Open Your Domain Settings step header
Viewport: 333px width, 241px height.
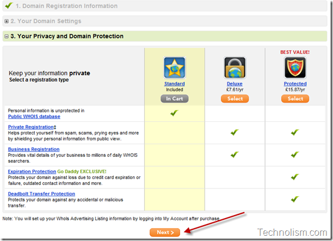click(x=165, y=21)
